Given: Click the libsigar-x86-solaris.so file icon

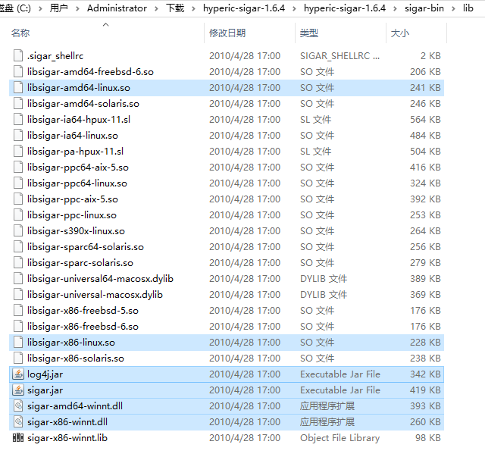Looking at the screenshot, I should pyautogui.click(x=18, y=359).
